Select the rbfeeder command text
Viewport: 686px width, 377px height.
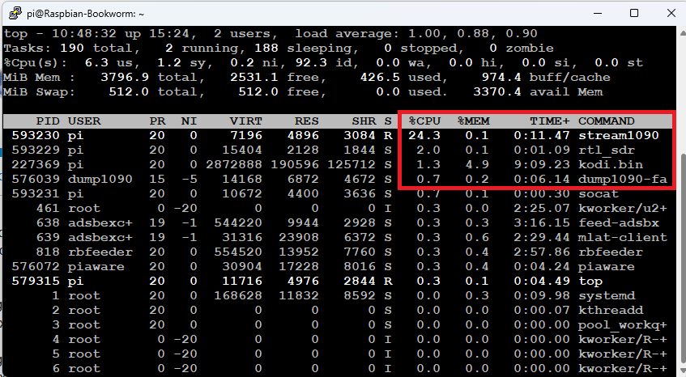click(611, 252)
